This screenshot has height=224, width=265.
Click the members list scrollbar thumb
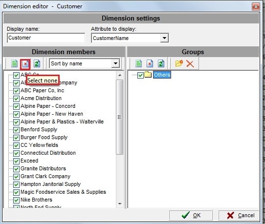click(x=119, y=117)
